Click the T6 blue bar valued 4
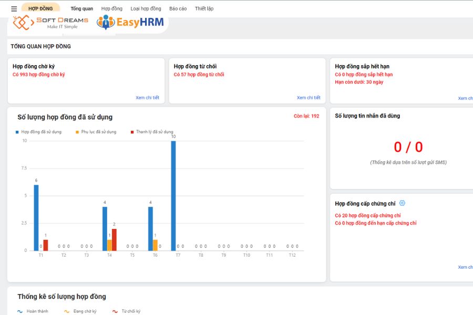Screen dimensions: 473x315 coord(150,228)
